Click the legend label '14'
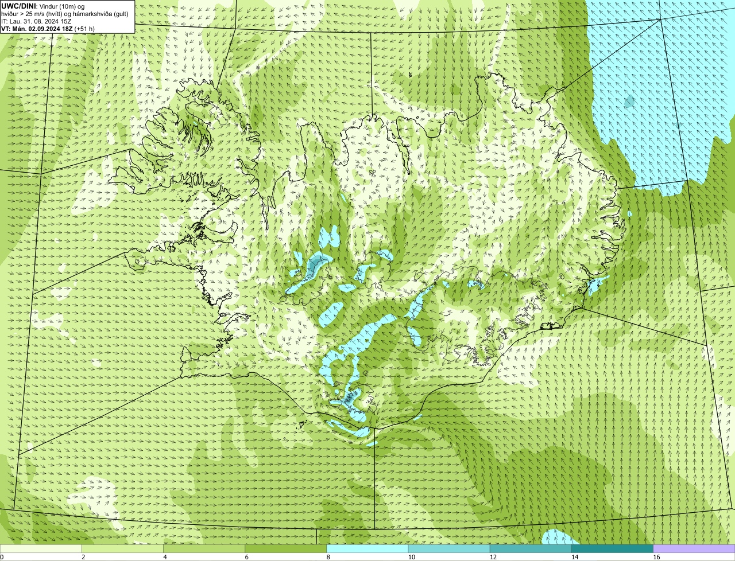Image resolution: width=735 pixels, height=561 pixels. (575, 557)
